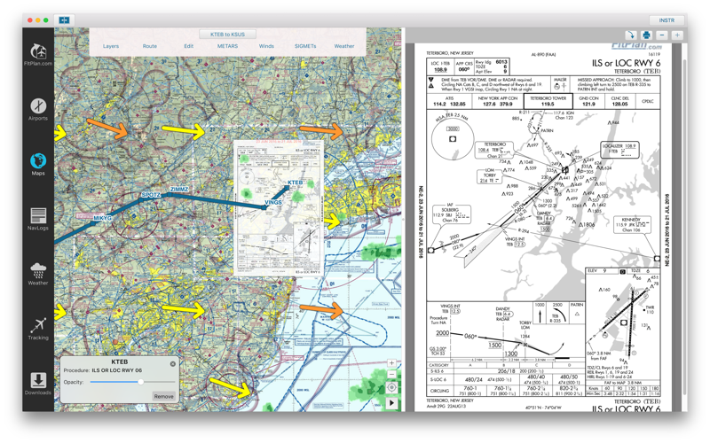Click the VINGS waypoint label on map
Screen dimensions: 710x443
[x=273, y=203]
